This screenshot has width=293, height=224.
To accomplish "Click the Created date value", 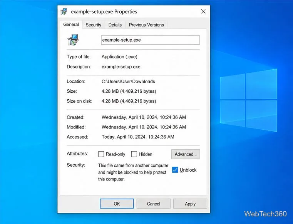I will pyautogui.click(x=144, y=117).
